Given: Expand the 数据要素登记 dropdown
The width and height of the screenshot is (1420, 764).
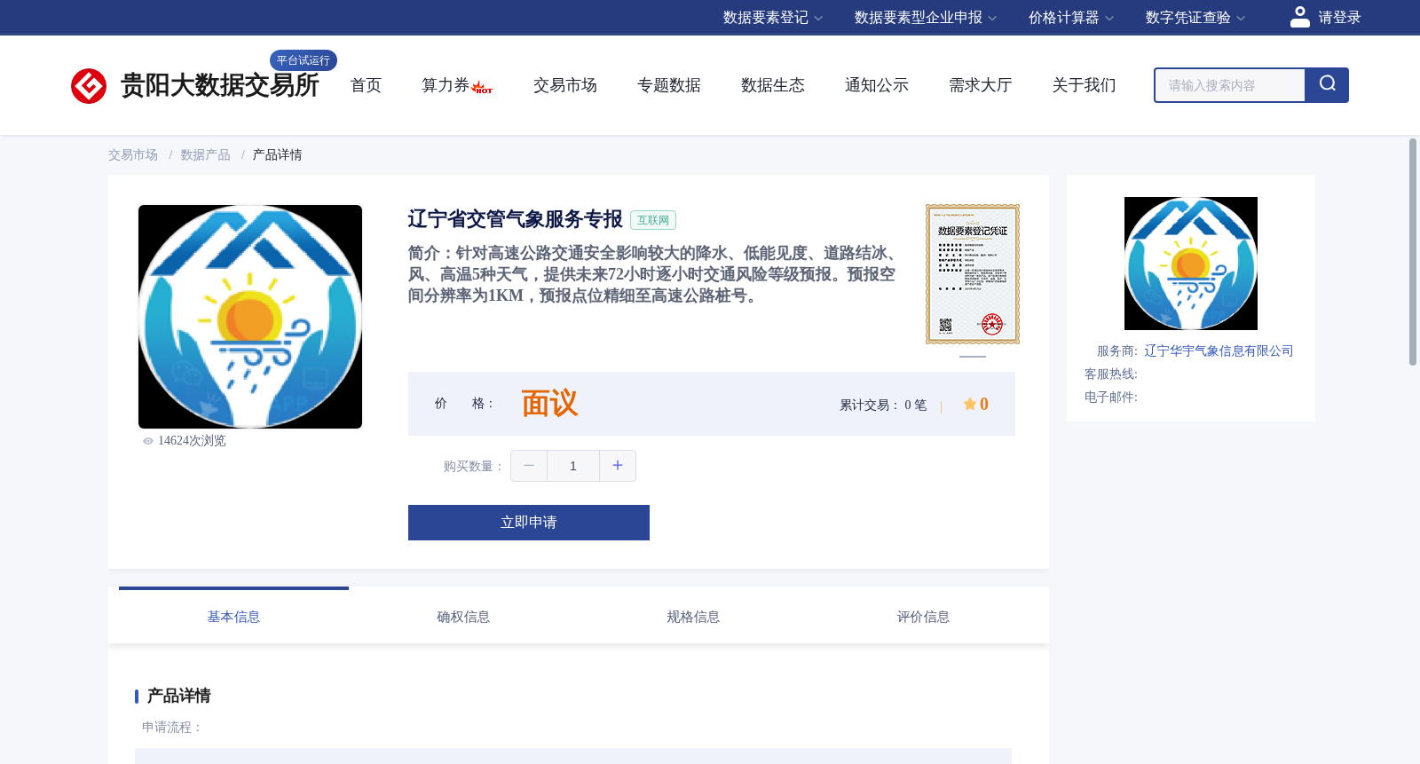Looking at the screenshot, I should pos(773,18).
